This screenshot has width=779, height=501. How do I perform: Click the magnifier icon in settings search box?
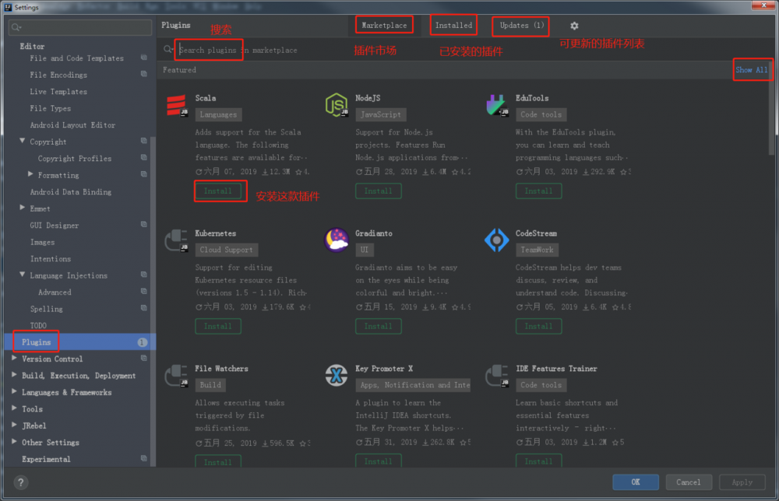16,27
